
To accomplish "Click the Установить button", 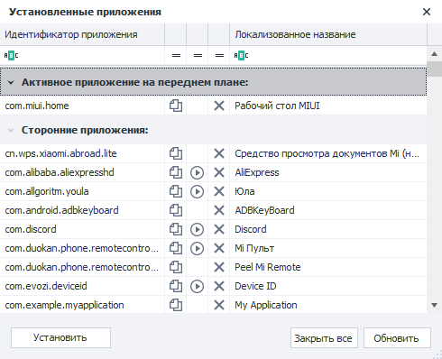I will [x=60, y=338].
